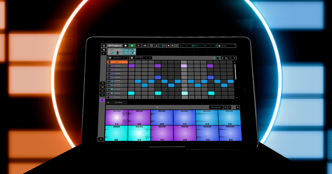
Task: Adjust the Vol knob in the pattern editor header
Action: point(217,58)
